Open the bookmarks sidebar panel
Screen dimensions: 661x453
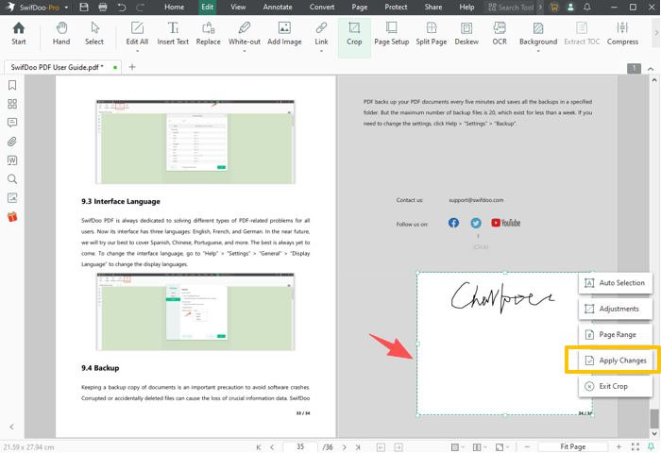coord(12,85)
